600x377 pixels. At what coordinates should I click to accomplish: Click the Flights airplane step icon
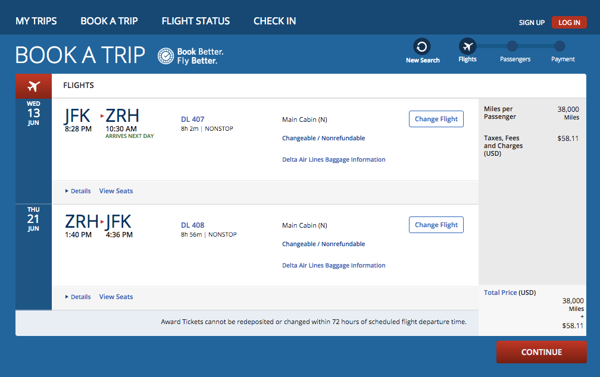point(467,46)
